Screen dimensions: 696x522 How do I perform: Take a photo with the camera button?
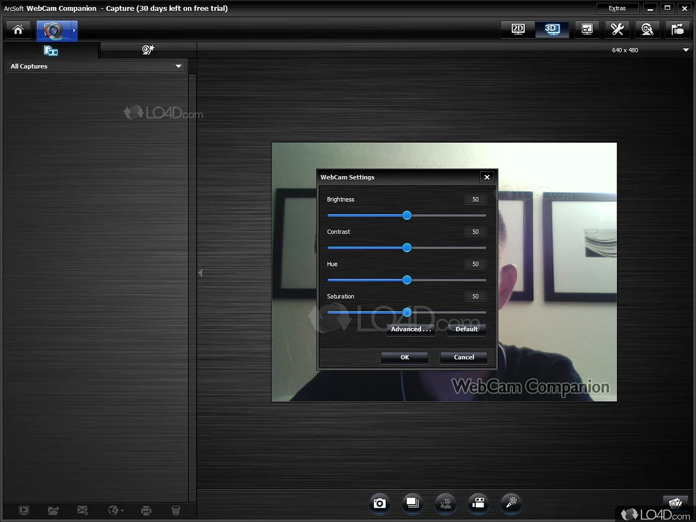pyautogui.click(x=380, y=503)
